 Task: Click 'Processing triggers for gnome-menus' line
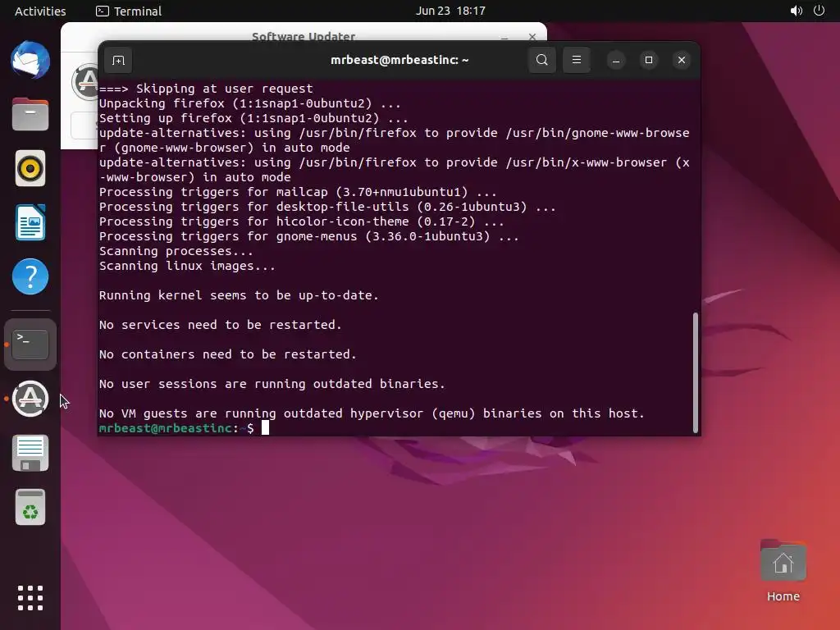click(x=309, y=236)
